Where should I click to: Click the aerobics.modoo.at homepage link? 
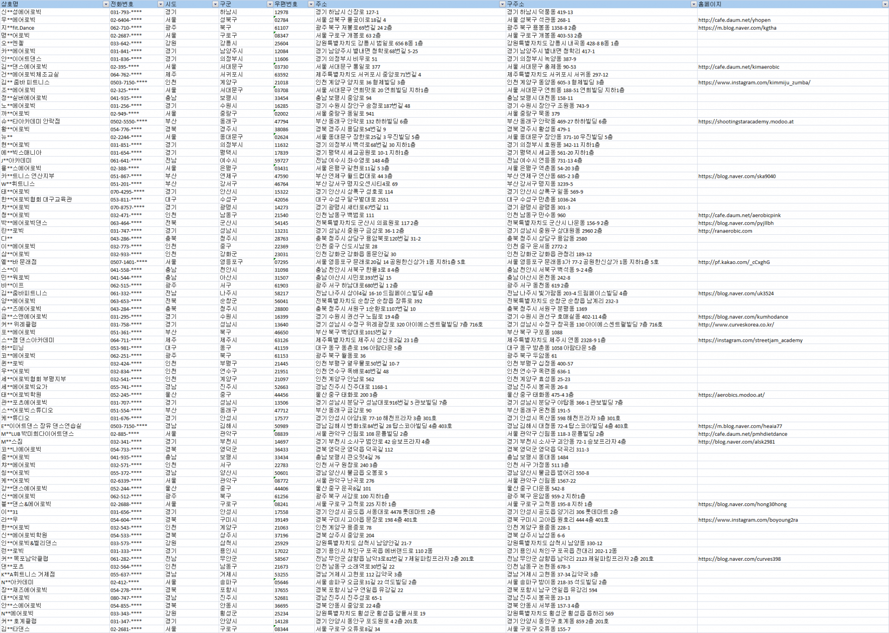(x=731, y=395)
